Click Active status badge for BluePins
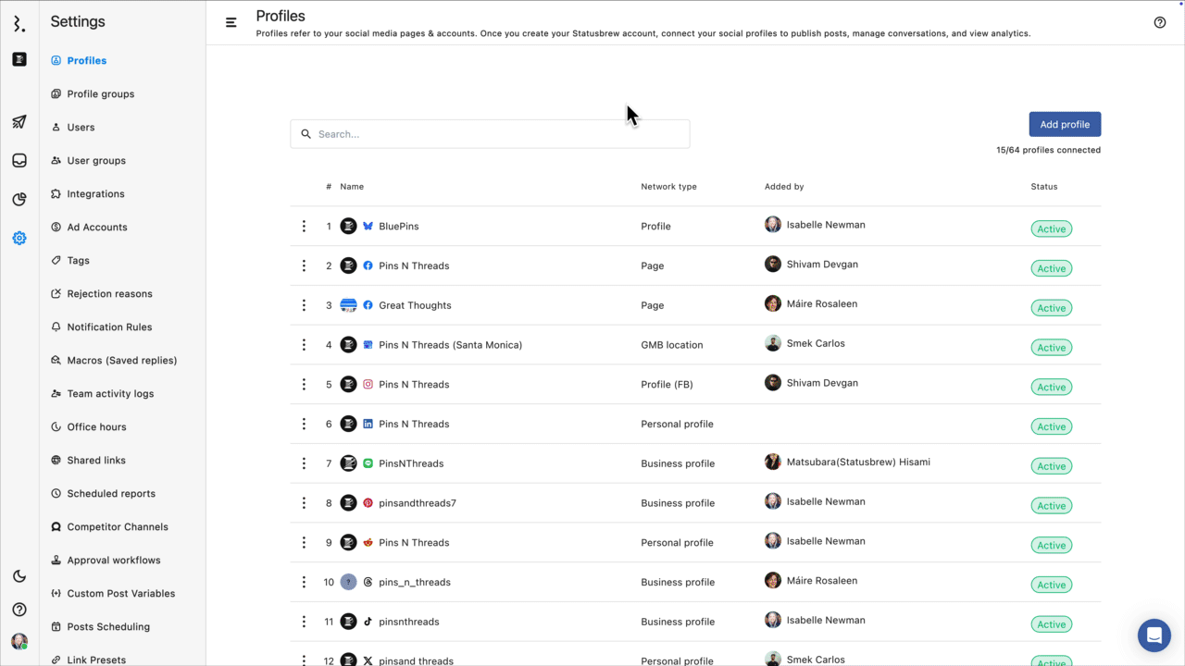The image size is (1185, 666). [1052, 229]
